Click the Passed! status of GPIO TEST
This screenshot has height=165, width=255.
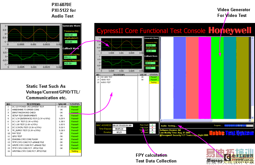click(75, 136)
